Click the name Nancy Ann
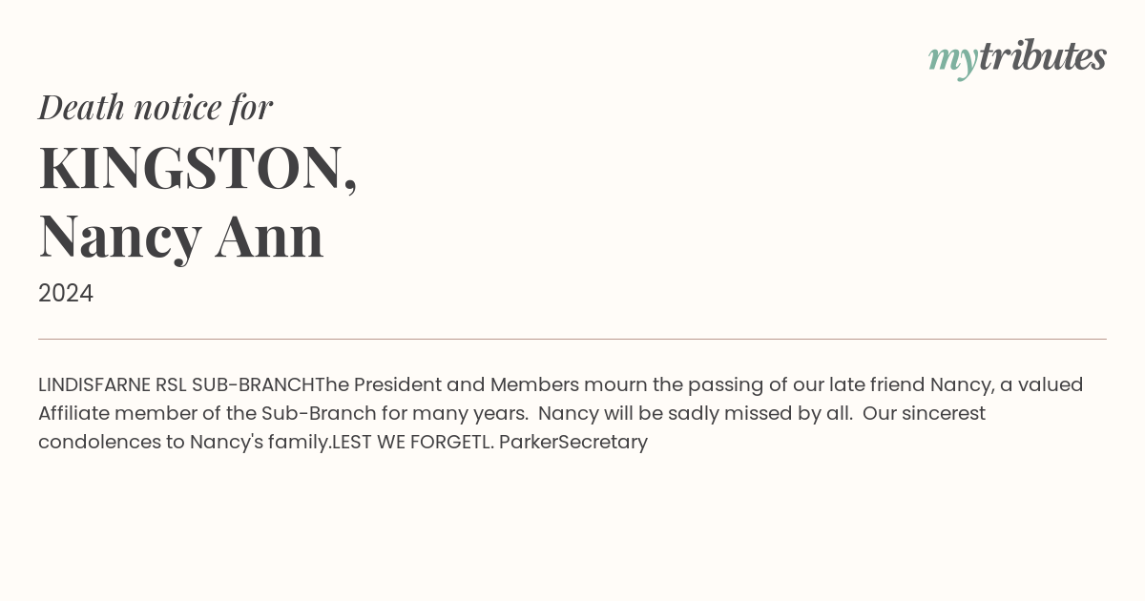Screen dimensions: 1145x601 point(181,236)
